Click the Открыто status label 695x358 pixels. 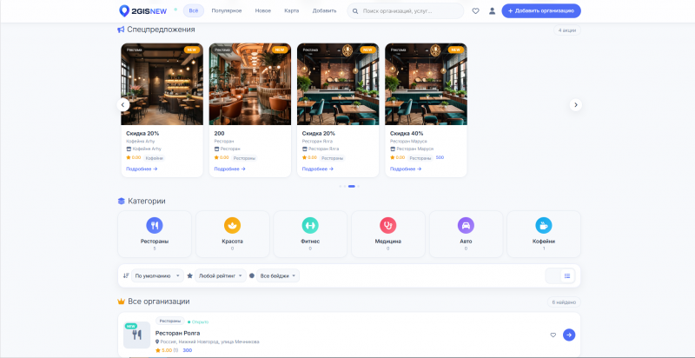point(198,322)
